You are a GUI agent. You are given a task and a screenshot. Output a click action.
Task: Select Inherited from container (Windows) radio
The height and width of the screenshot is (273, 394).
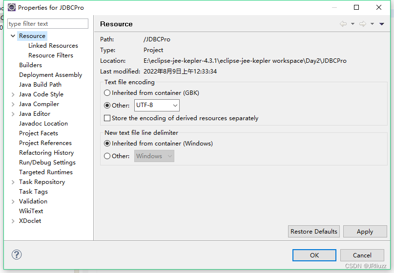(x=107, y=143)
